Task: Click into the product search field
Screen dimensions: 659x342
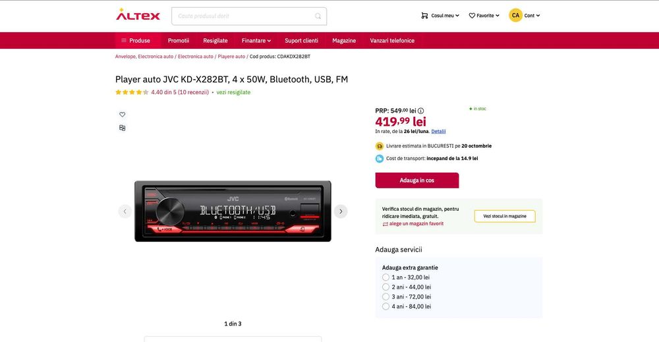Action: coord(244,16)
